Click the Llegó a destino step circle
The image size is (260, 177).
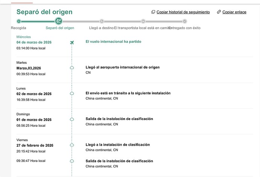point(101,21)
